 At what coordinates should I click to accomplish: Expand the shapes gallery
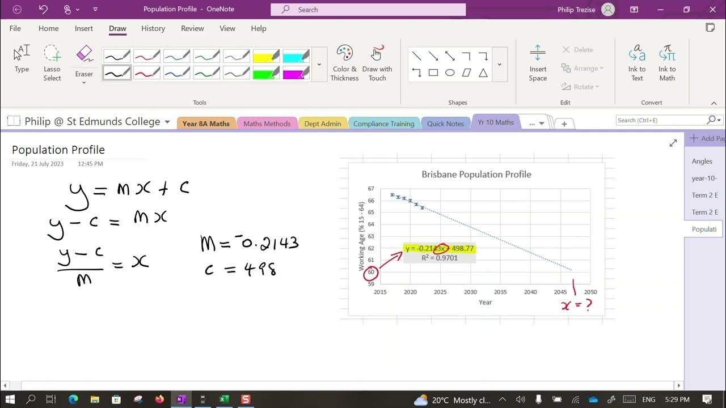click(x=499, y=64)
